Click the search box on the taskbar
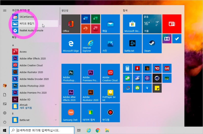This screenshot has height=134, width=203. pos(42,130)
